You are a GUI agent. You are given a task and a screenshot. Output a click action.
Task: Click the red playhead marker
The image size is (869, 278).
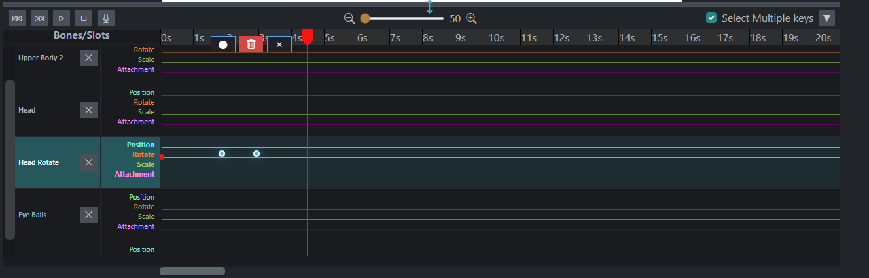click(308, 37)
